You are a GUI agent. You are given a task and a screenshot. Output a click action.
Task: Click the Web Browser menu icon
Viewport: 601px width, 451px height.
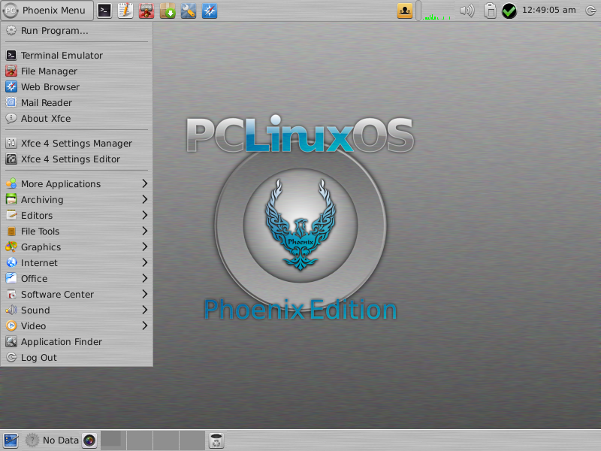coord(11,86)
